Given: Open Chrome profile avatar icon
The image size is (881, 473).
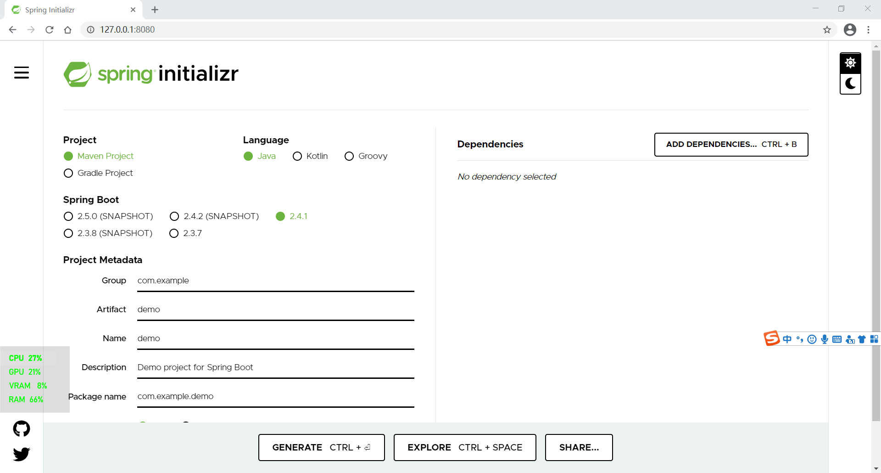Looking at the screenshot, I should tap(850, 30).
